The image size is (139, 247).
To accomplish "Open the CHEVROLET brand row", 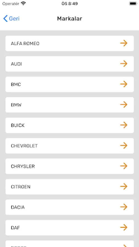I will (70, 146).
